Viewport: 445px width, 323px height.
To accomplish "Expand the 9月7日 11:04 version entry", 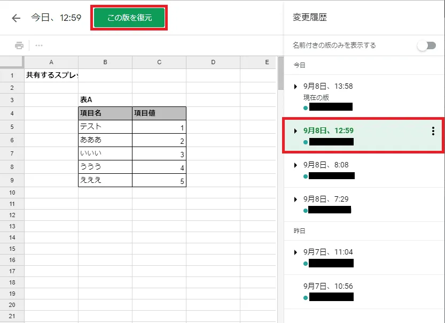I will click(296, 252).
